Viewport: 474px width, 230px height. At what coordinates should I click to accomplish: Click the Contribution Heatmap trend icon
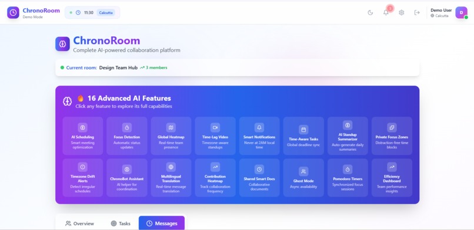pos(215,167)
